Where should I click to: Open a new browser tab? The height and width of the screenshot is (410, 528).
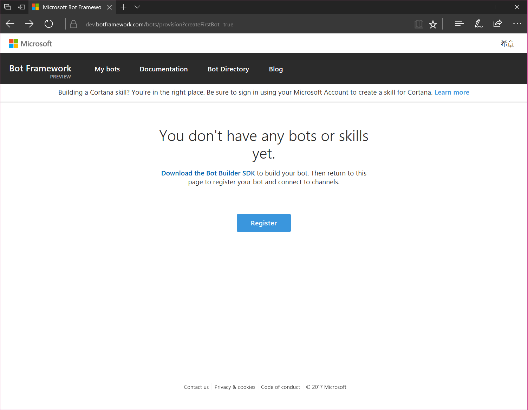pos(123,7)
